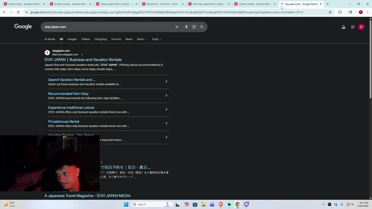Open Task View on the taskbar
372x209 pixels.
[x=178, y=204]
